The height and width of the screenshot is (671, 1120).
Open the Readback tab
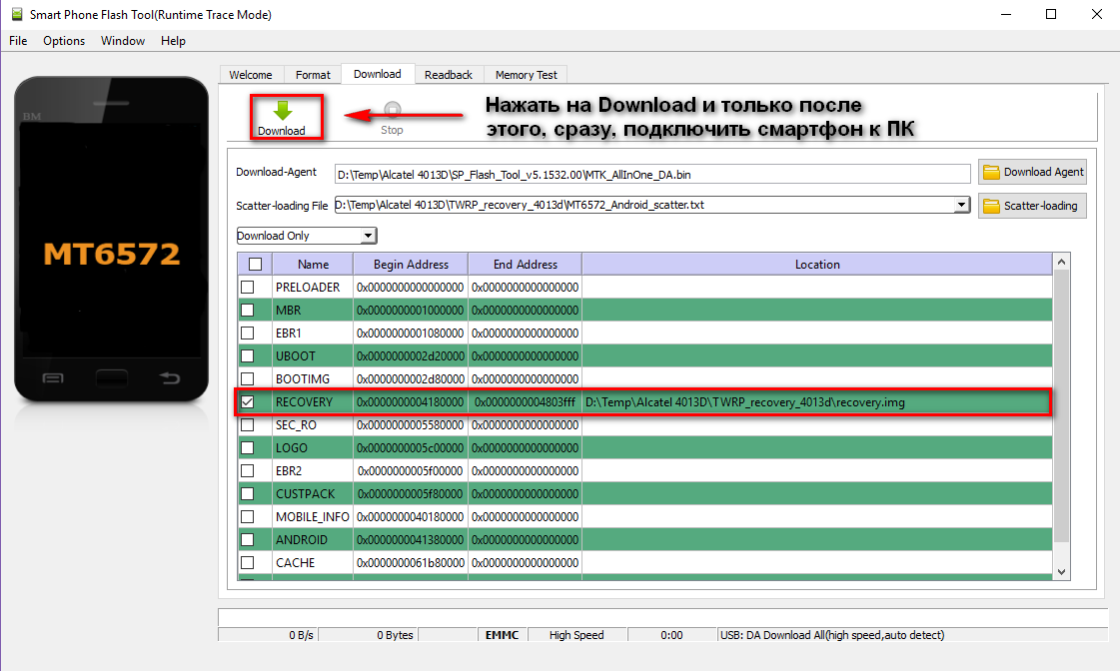[x=448, y=75]
